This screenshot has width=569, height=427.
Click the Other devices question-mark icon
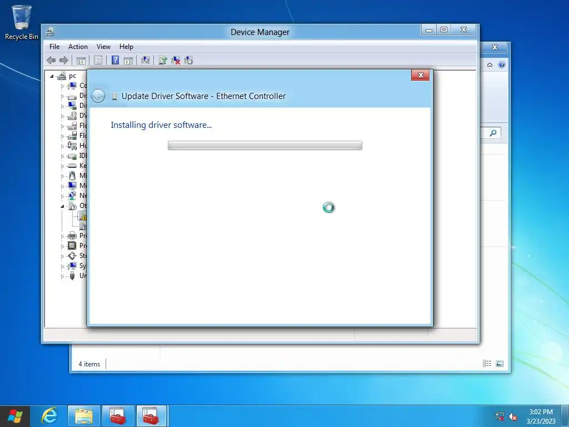click(x=72, y=206)
